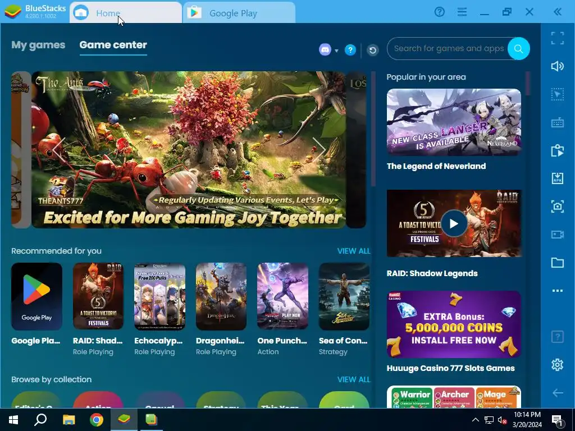The image size is (575, 431).
Task: Start screen recording with the video icon
Action: (558, 235)
